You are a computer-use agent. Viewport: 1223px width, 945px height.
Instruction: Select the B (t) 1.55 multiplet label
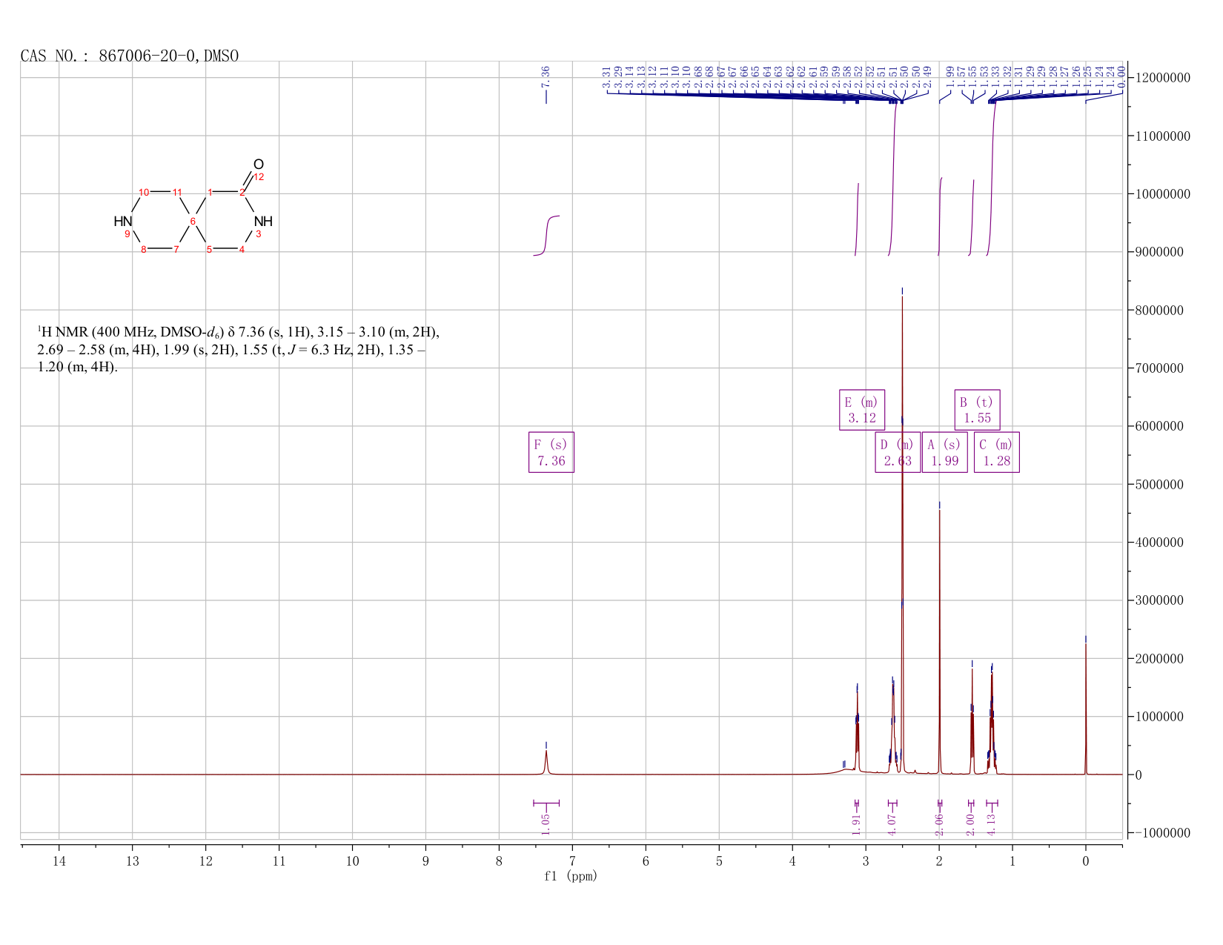977,410
